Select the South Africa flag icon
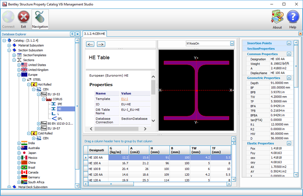Viewport: 303px width, 196px height. click(x=24, y=182)
